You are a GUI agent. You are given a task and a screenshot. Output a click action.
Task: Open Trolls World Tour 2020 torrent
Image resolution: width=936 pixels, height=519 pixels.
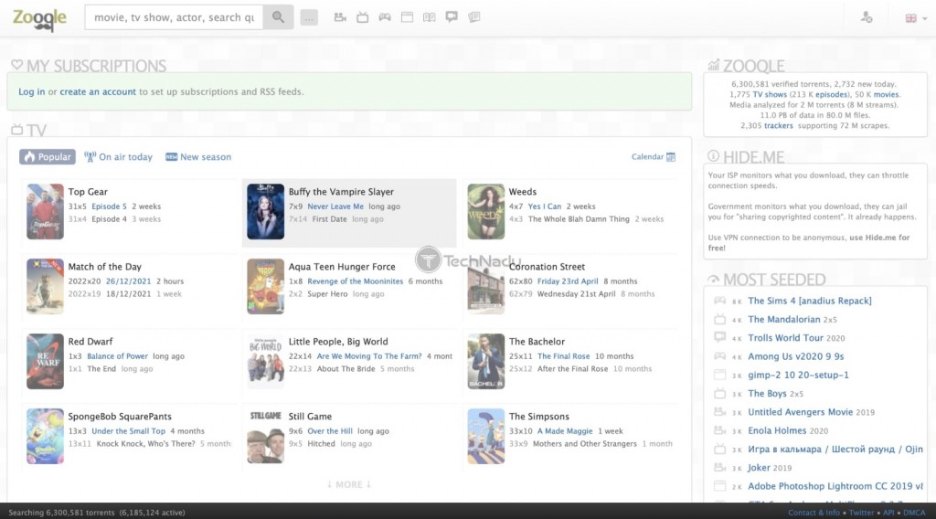point(796,338)
